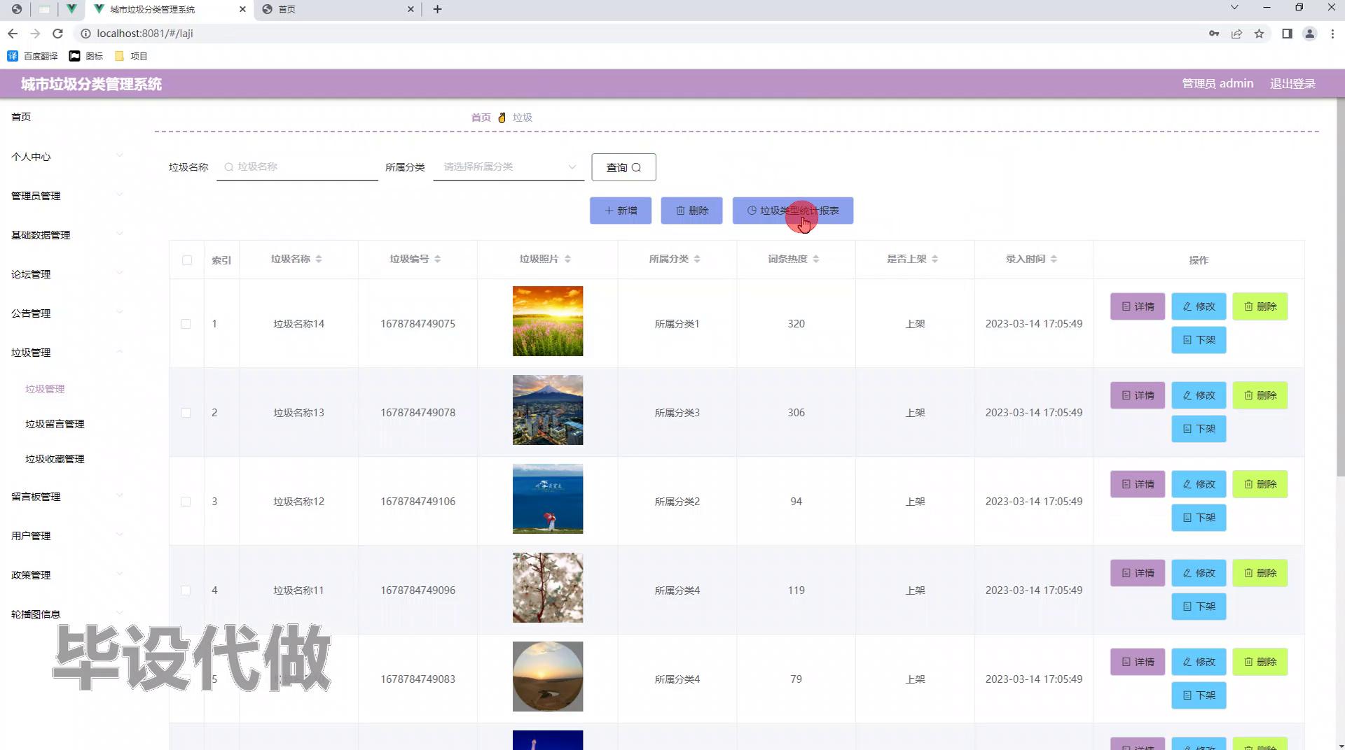
Task: Open Chrome three-dot menu
Action: (x=1332, y=34)
